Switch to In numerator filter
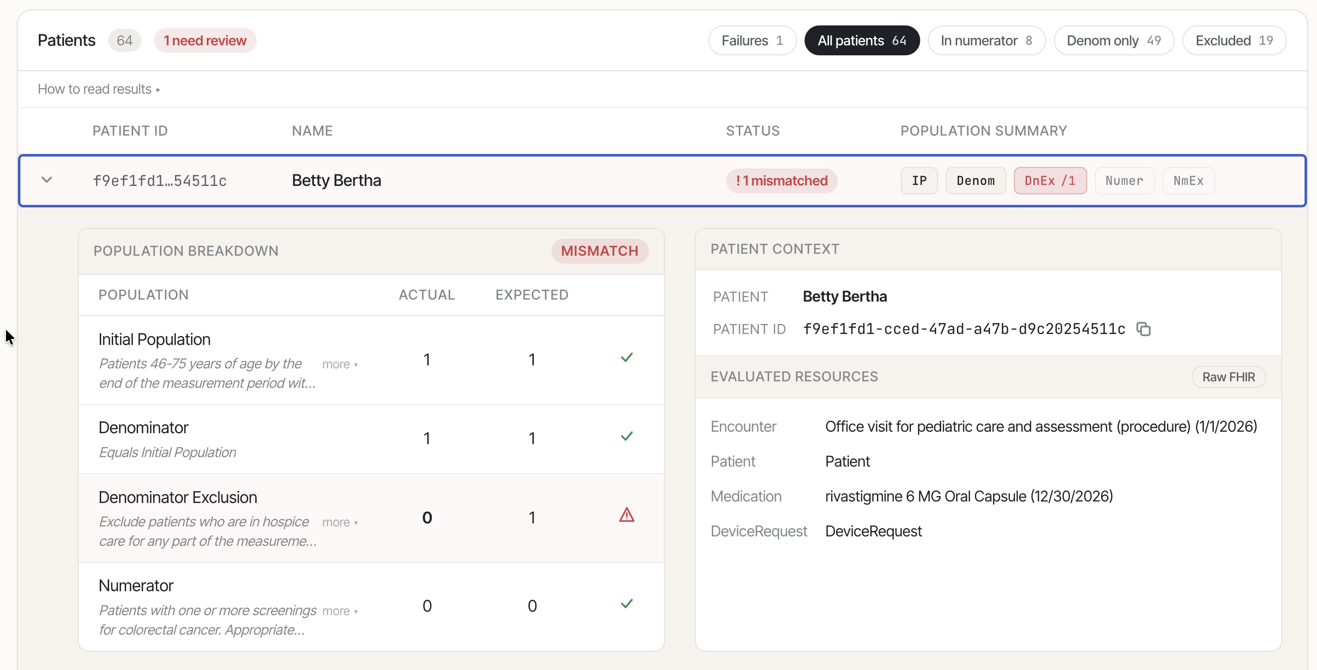Image resolution: width=1317 pixels, height=670 pixels. pos(986,40)
